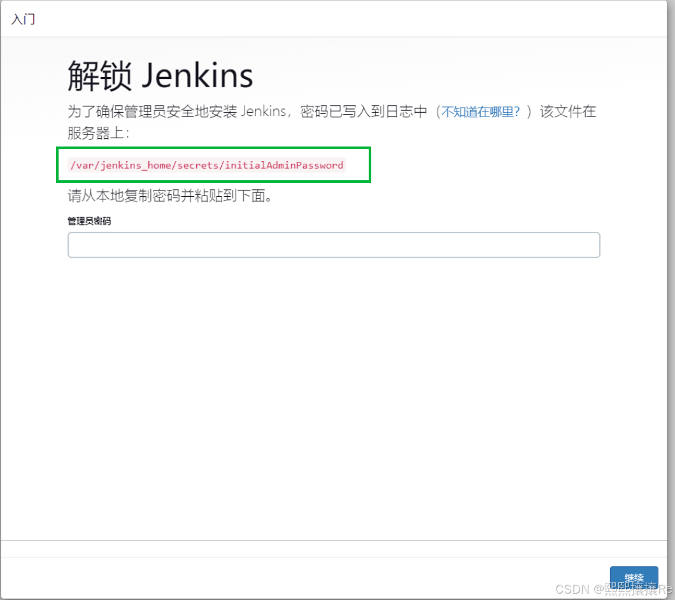
Task: Click the 继续 button at bottom right
Action: (x=634, y=577)
